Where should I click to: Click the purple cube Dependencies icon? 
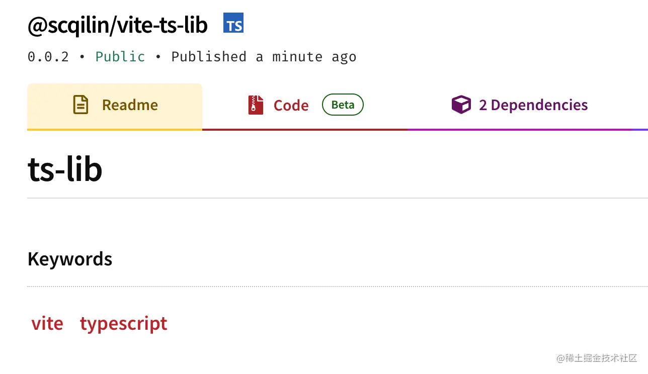pos(461,105)
